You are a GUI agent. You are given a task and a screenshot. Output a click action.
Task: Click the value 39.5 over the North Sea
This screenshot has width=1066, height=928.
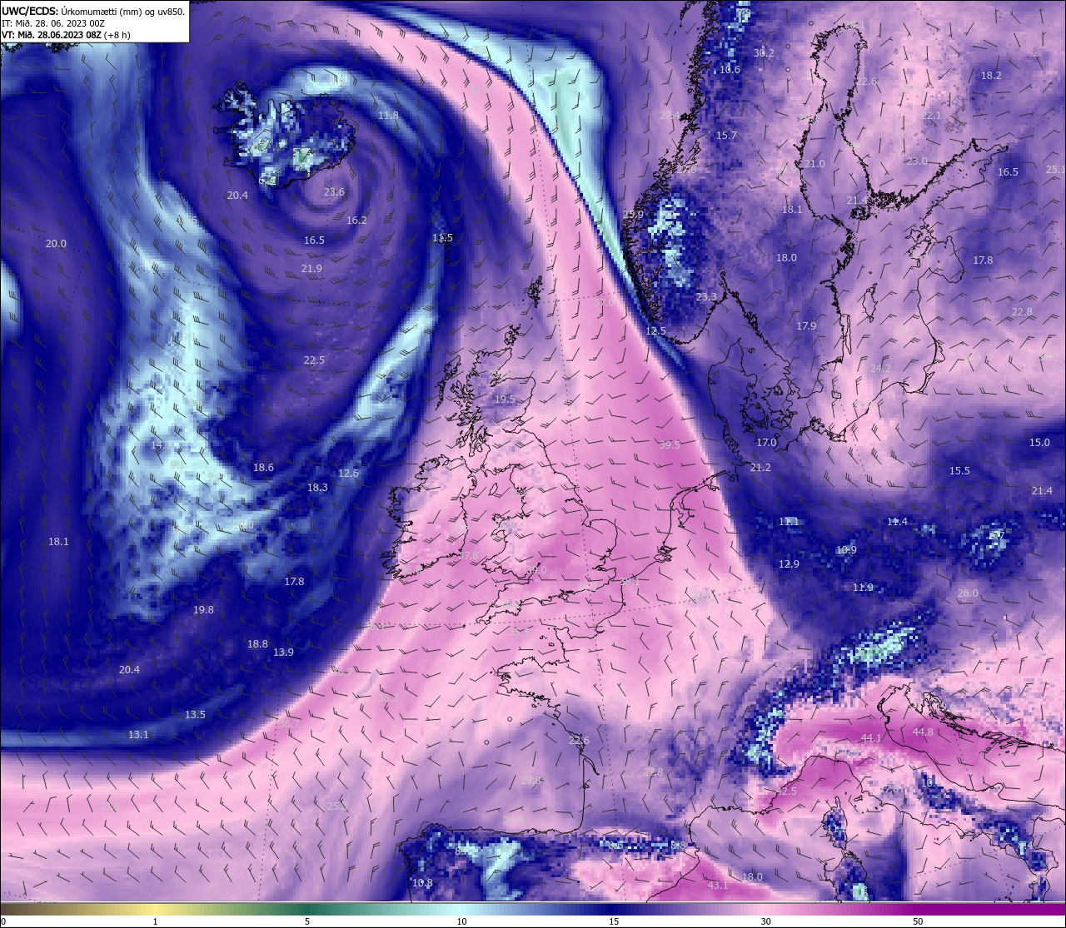point(670,445)
